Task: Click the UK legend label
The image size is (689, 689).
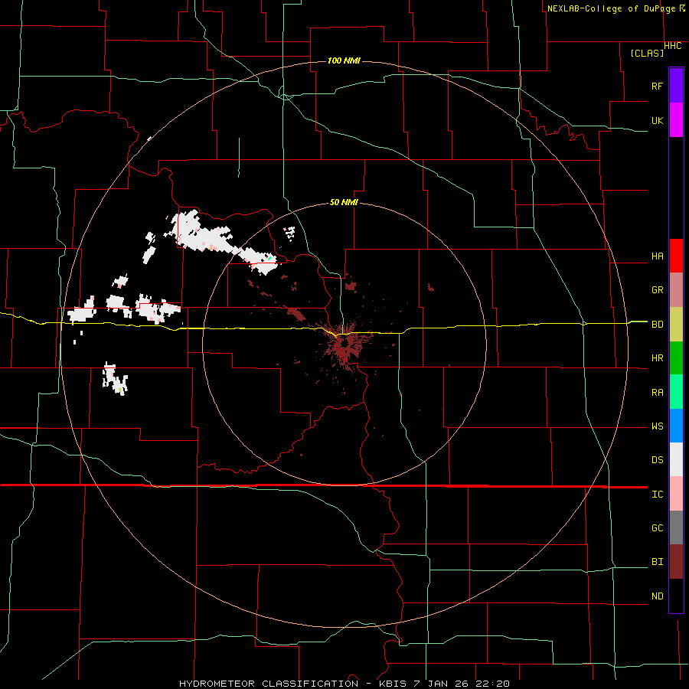Action: point(657,120)
